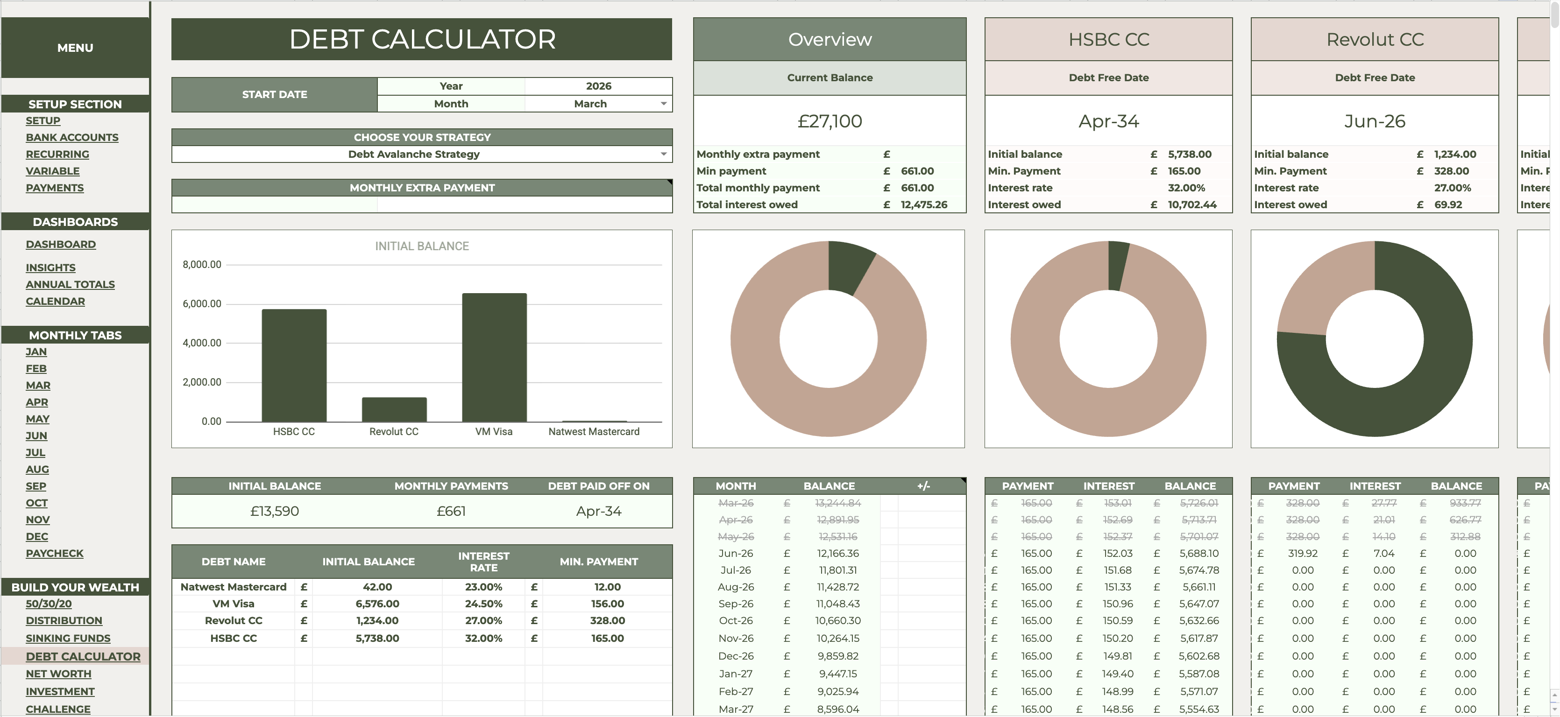Open the 50/30/20 link

pyautogui.click(x=49, y=604)
